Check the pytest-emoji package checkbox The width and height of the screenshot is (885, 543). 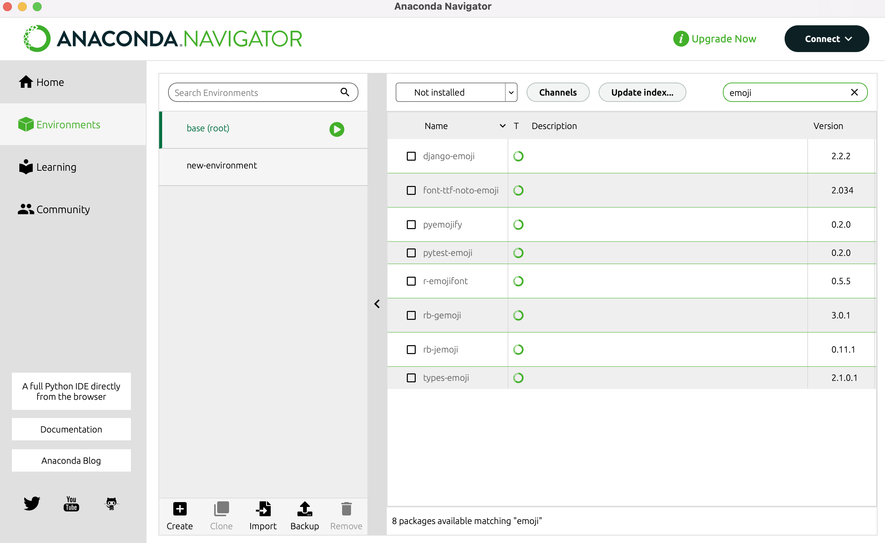point(411,253)
